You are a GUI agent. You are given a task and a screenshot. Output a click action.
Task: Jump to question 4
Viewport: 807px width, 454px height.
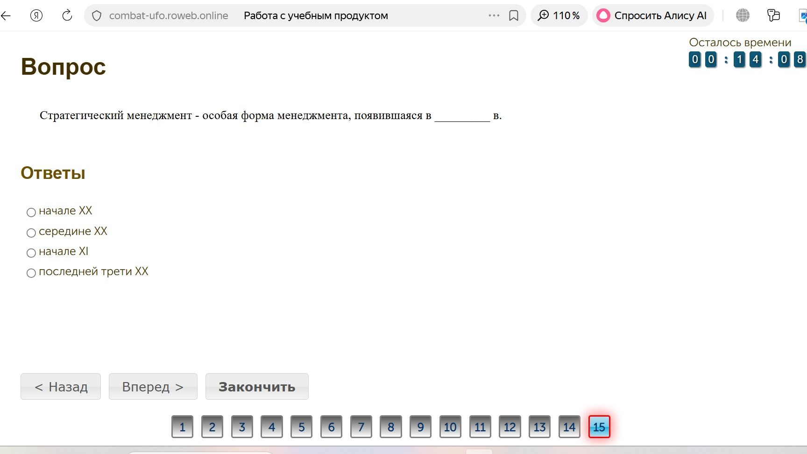[x=272, y=427]
